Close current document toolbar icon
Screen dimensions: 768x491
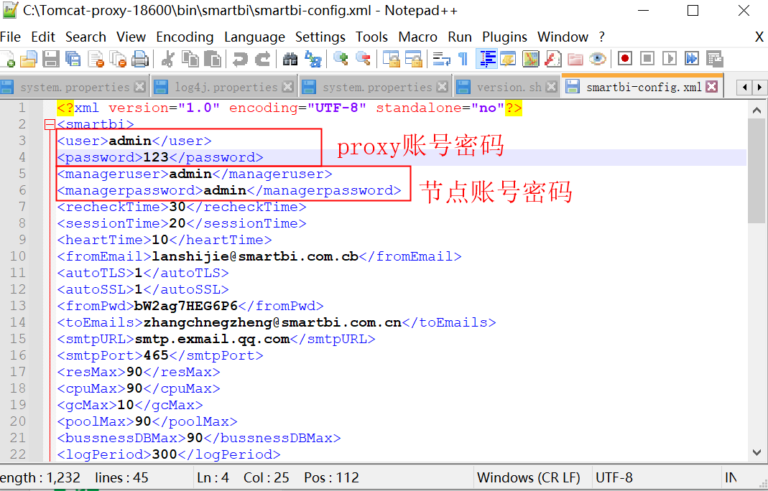[96, 60]
